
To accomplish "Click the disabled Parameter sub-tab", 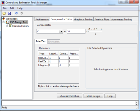I will tap(54, 42).
